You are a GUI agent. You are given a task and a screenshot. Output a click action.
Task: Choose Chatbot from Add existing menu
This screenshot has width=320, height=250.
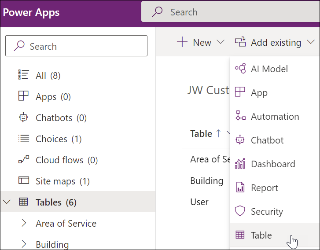[275, 140]
